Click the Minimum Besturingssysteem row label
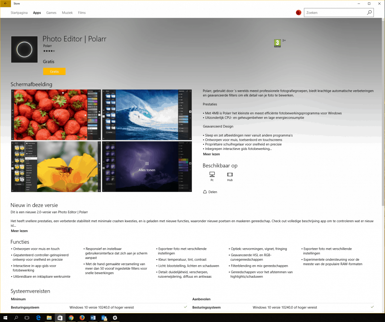 point(25,307)
